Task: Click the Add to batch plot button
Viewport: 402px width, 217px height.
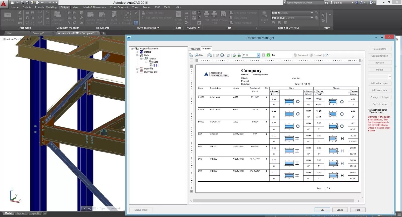Action: tap(380, 84)
